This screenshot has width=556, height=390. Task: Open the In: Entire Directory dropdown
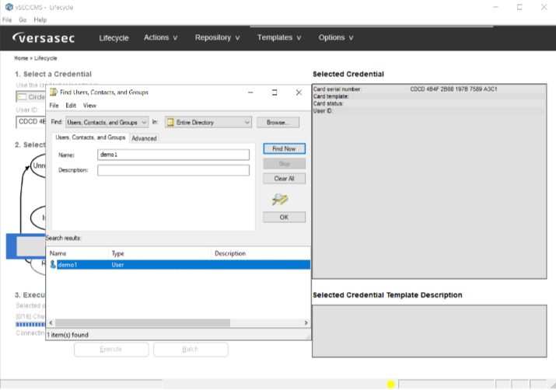208,123
